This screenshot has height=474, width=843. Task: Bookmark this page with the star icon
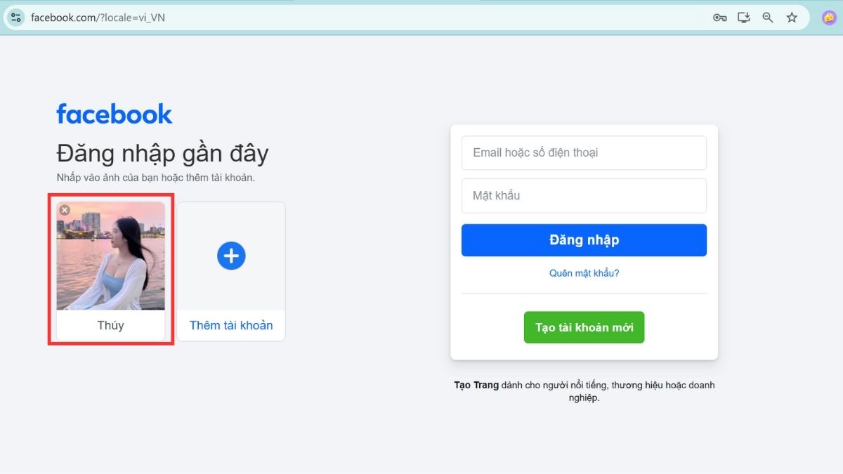click(x=792, y=18)
